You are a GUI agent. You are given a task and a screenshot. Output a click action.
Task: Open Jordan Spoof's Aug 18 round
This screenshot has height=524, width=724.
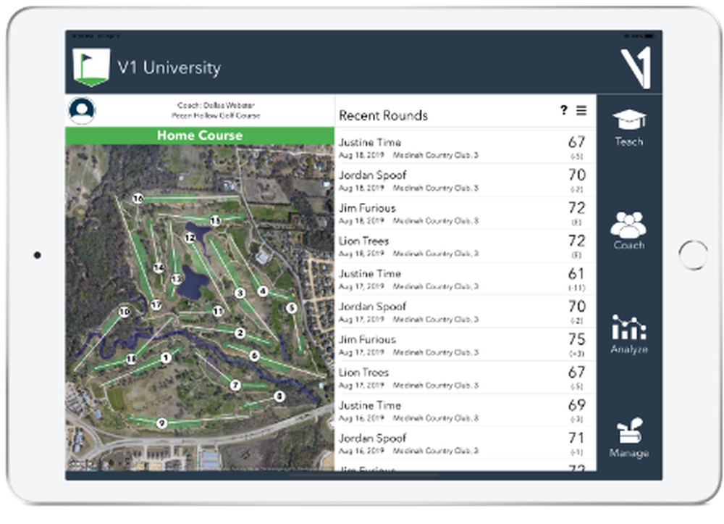point(465,180)
